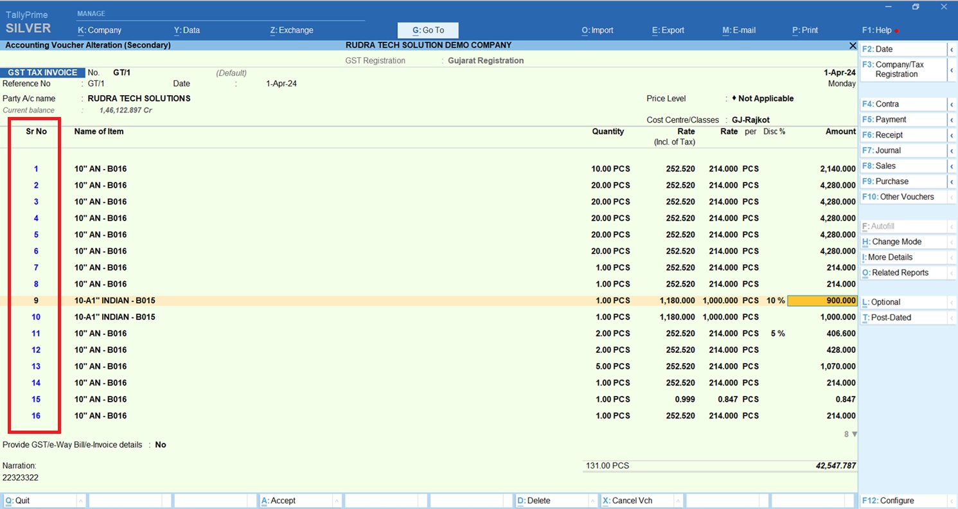Click the restore window icon in title bar

[916, 7]
